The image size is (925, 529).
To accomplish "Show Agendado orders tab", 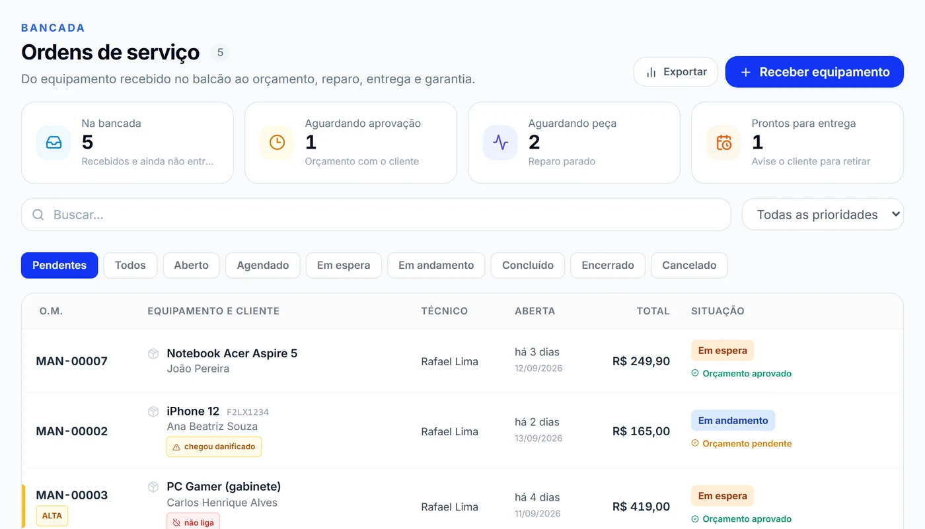I will click(263, 265).
